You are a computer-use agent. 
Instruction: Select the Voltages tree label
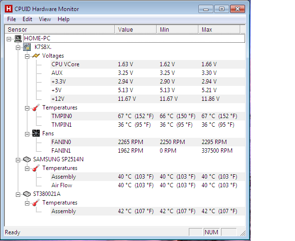[x=53, y=56]
